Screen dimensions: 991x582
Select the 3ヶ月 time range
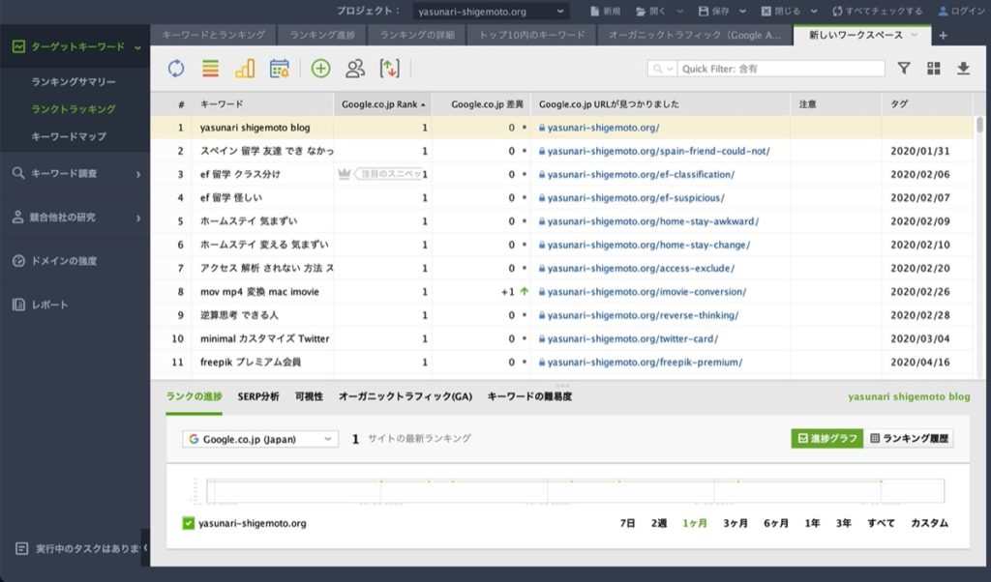coord(736,523)
